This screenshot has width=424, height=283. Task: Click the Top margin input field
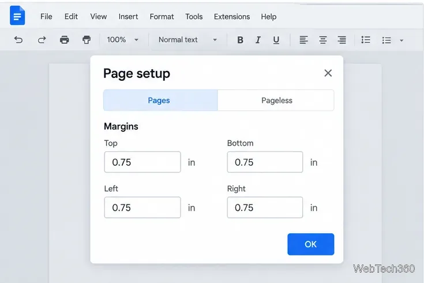pos(142,162)
